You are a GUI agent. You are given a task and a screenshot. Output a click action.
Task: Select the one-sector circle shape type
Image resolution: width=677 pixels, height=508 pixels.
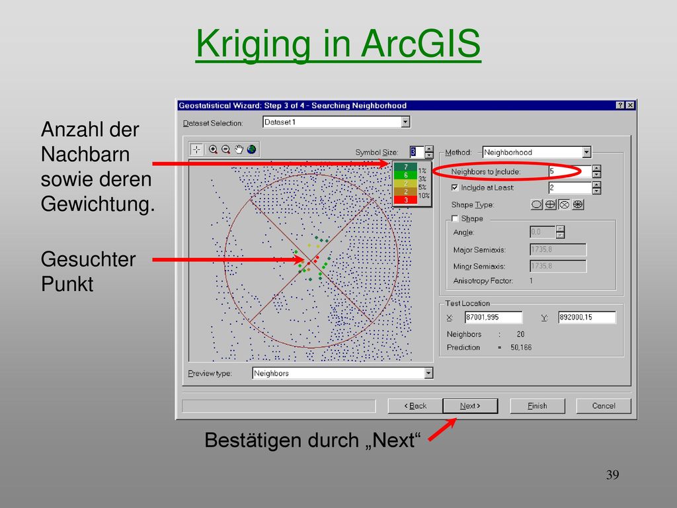click(x=536, y=204)
